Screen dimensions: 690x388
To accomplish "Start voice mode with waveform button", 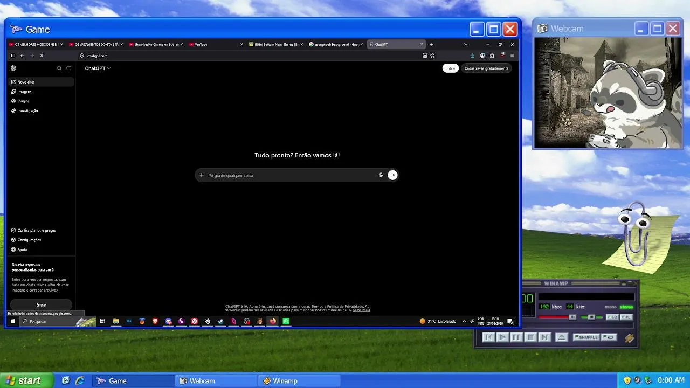I will 392,175.
